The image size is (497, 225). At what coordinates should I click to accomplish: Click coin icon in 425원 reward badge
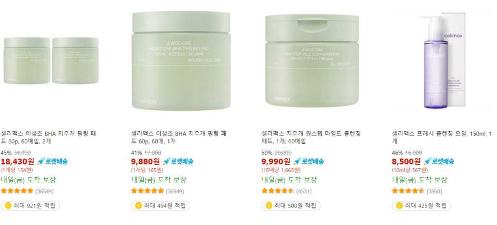click(399, 206)
